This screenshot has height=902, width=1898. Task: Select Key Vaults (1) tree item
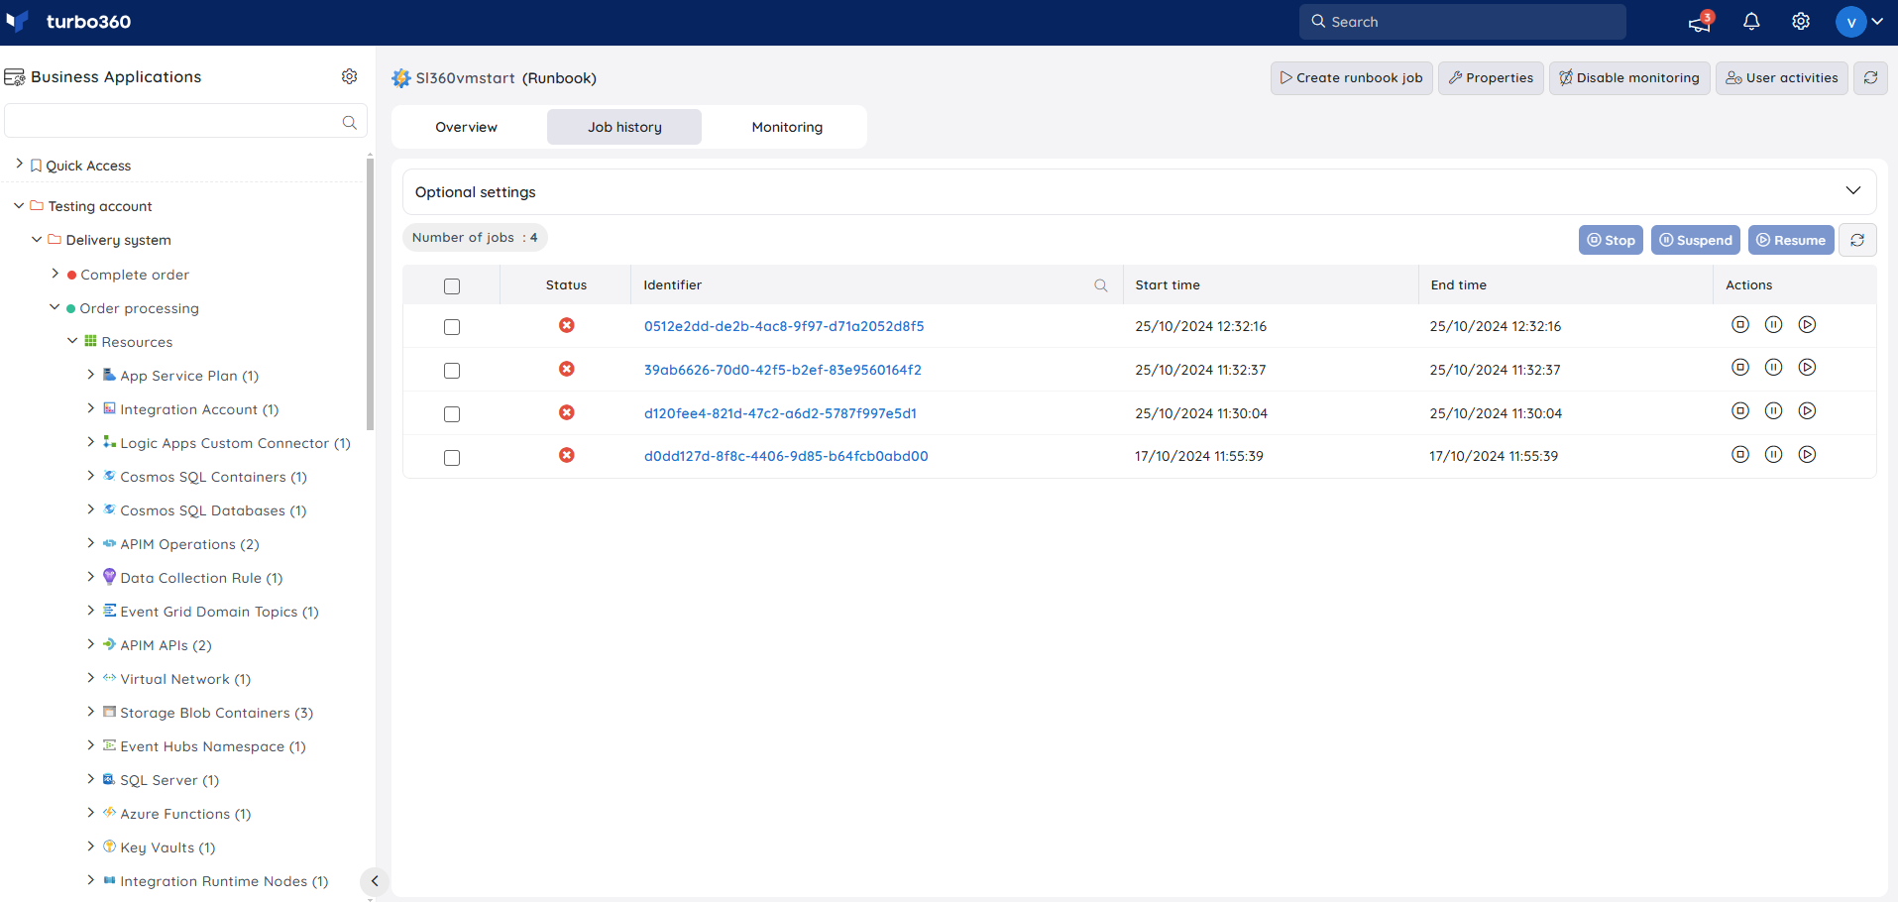(x=167, y=847)
